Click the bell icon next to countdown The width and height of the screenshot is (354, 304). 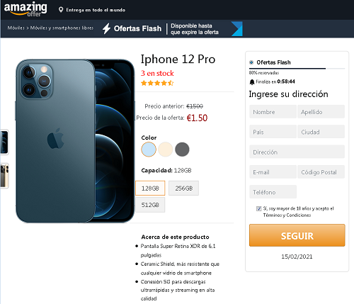pyautogui.click(x=252, y=82)
